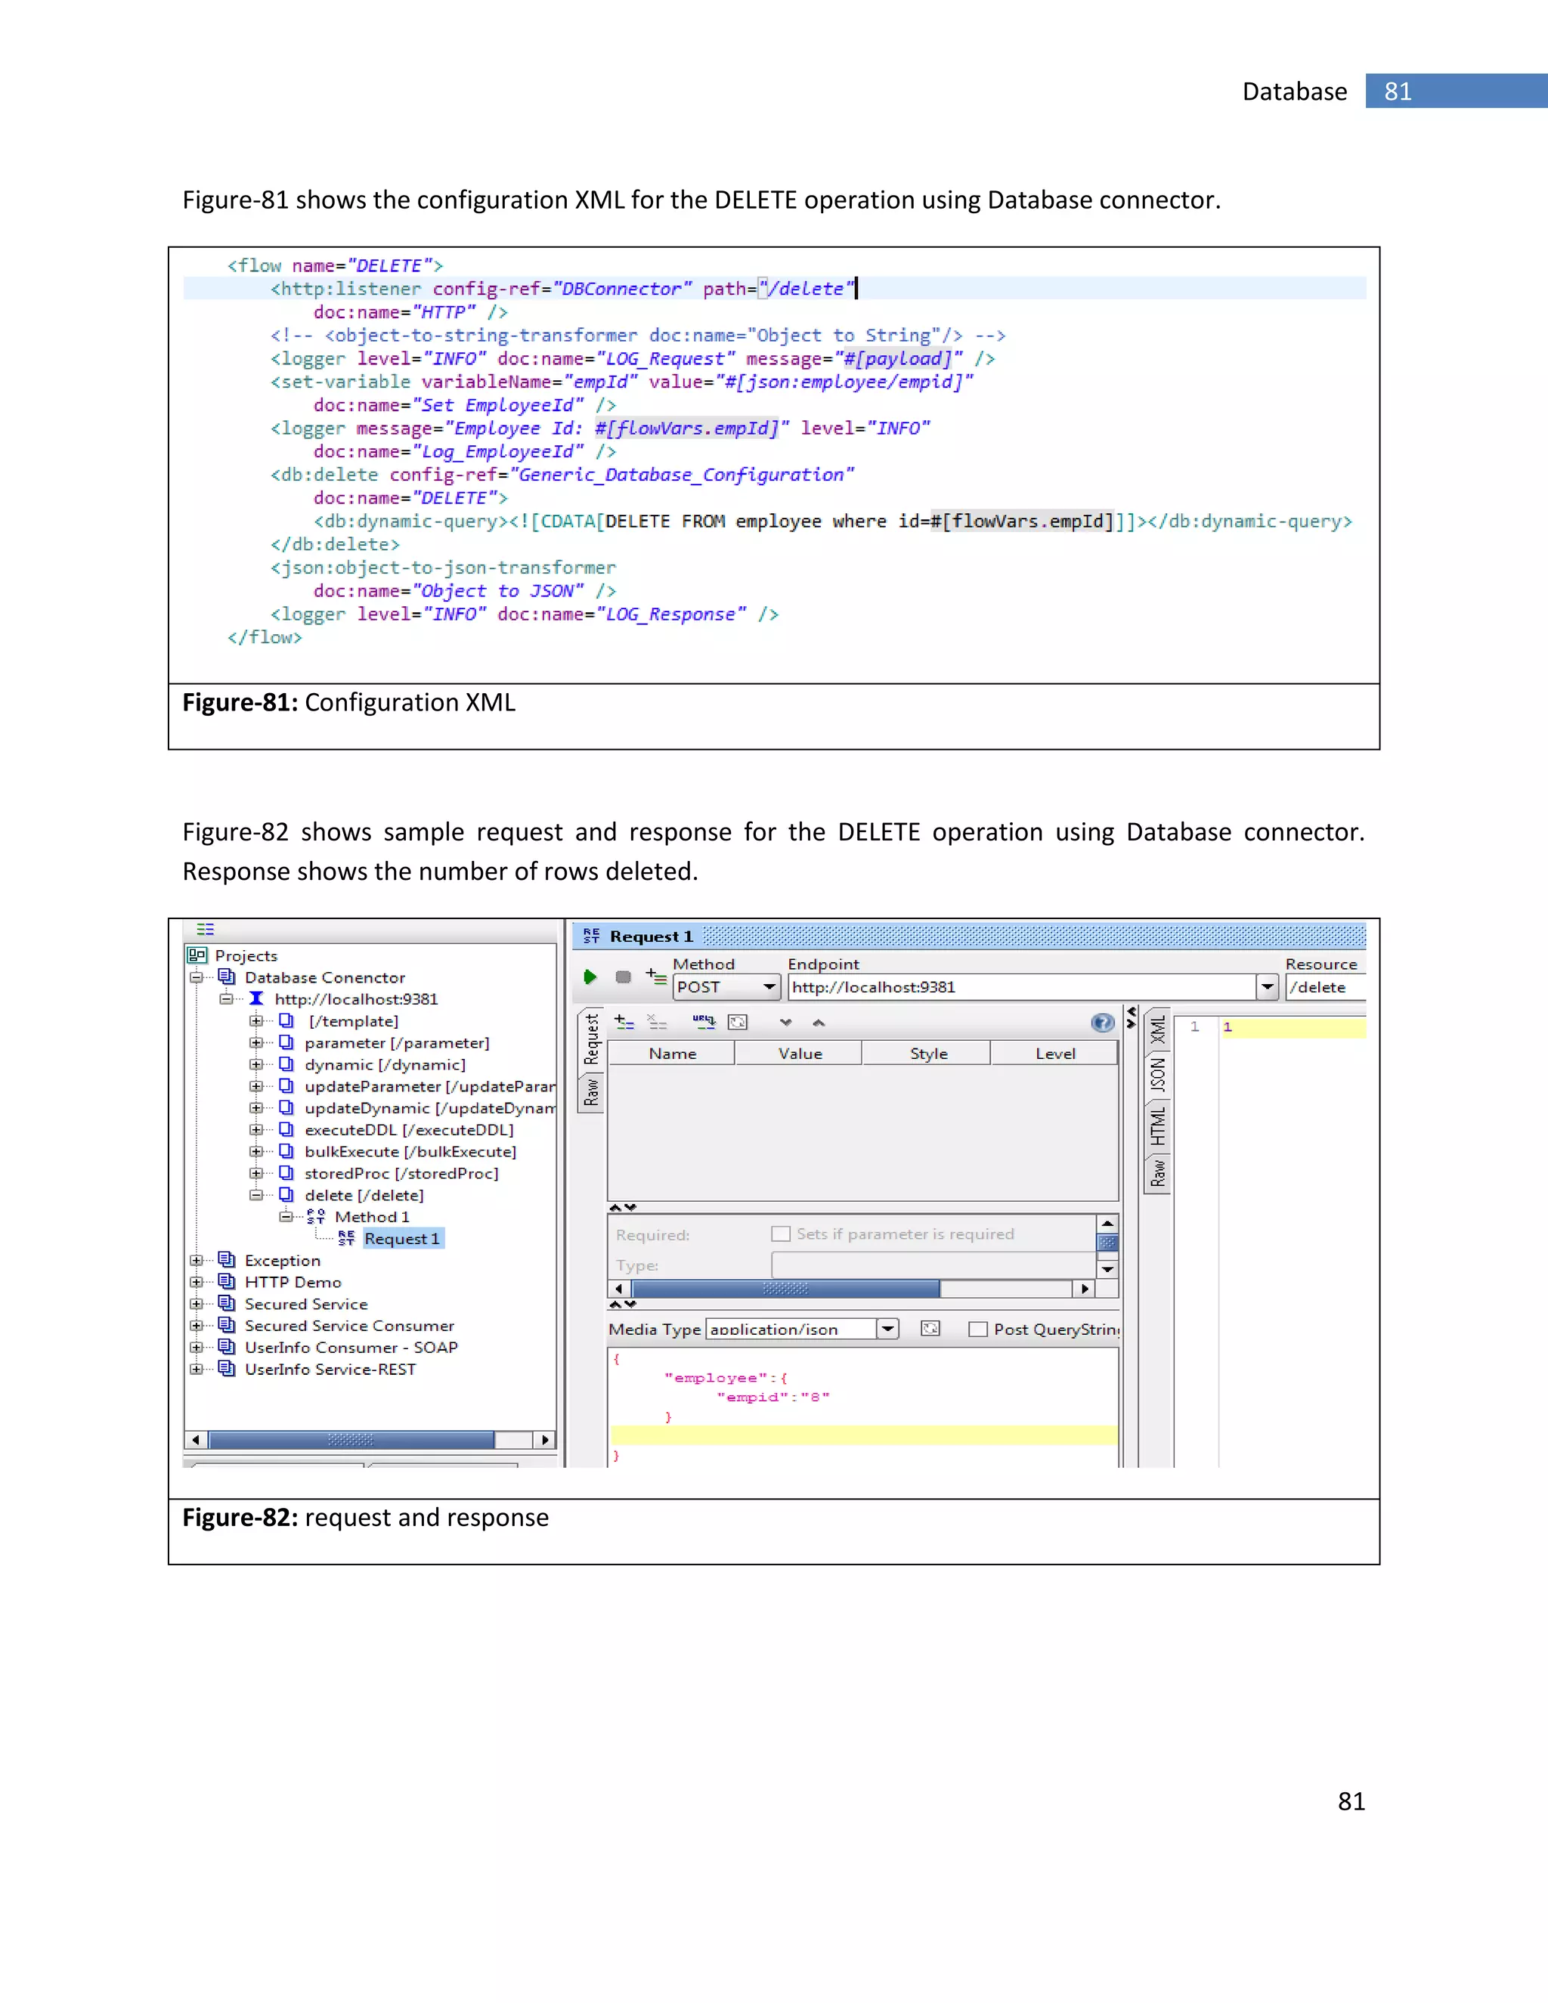Click the parameter details horizontal scrollbar thumb
The height and width of the screenshot is (2003, 1548).
[x=786, y=1289]
